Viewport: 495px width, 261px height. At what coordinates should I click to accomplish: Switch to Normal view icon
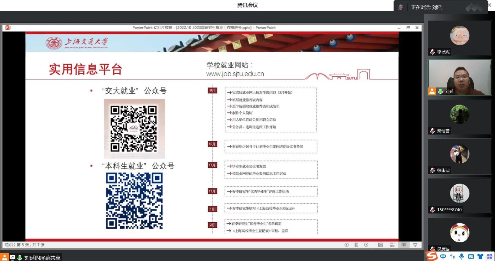click(x=381, y=245)
